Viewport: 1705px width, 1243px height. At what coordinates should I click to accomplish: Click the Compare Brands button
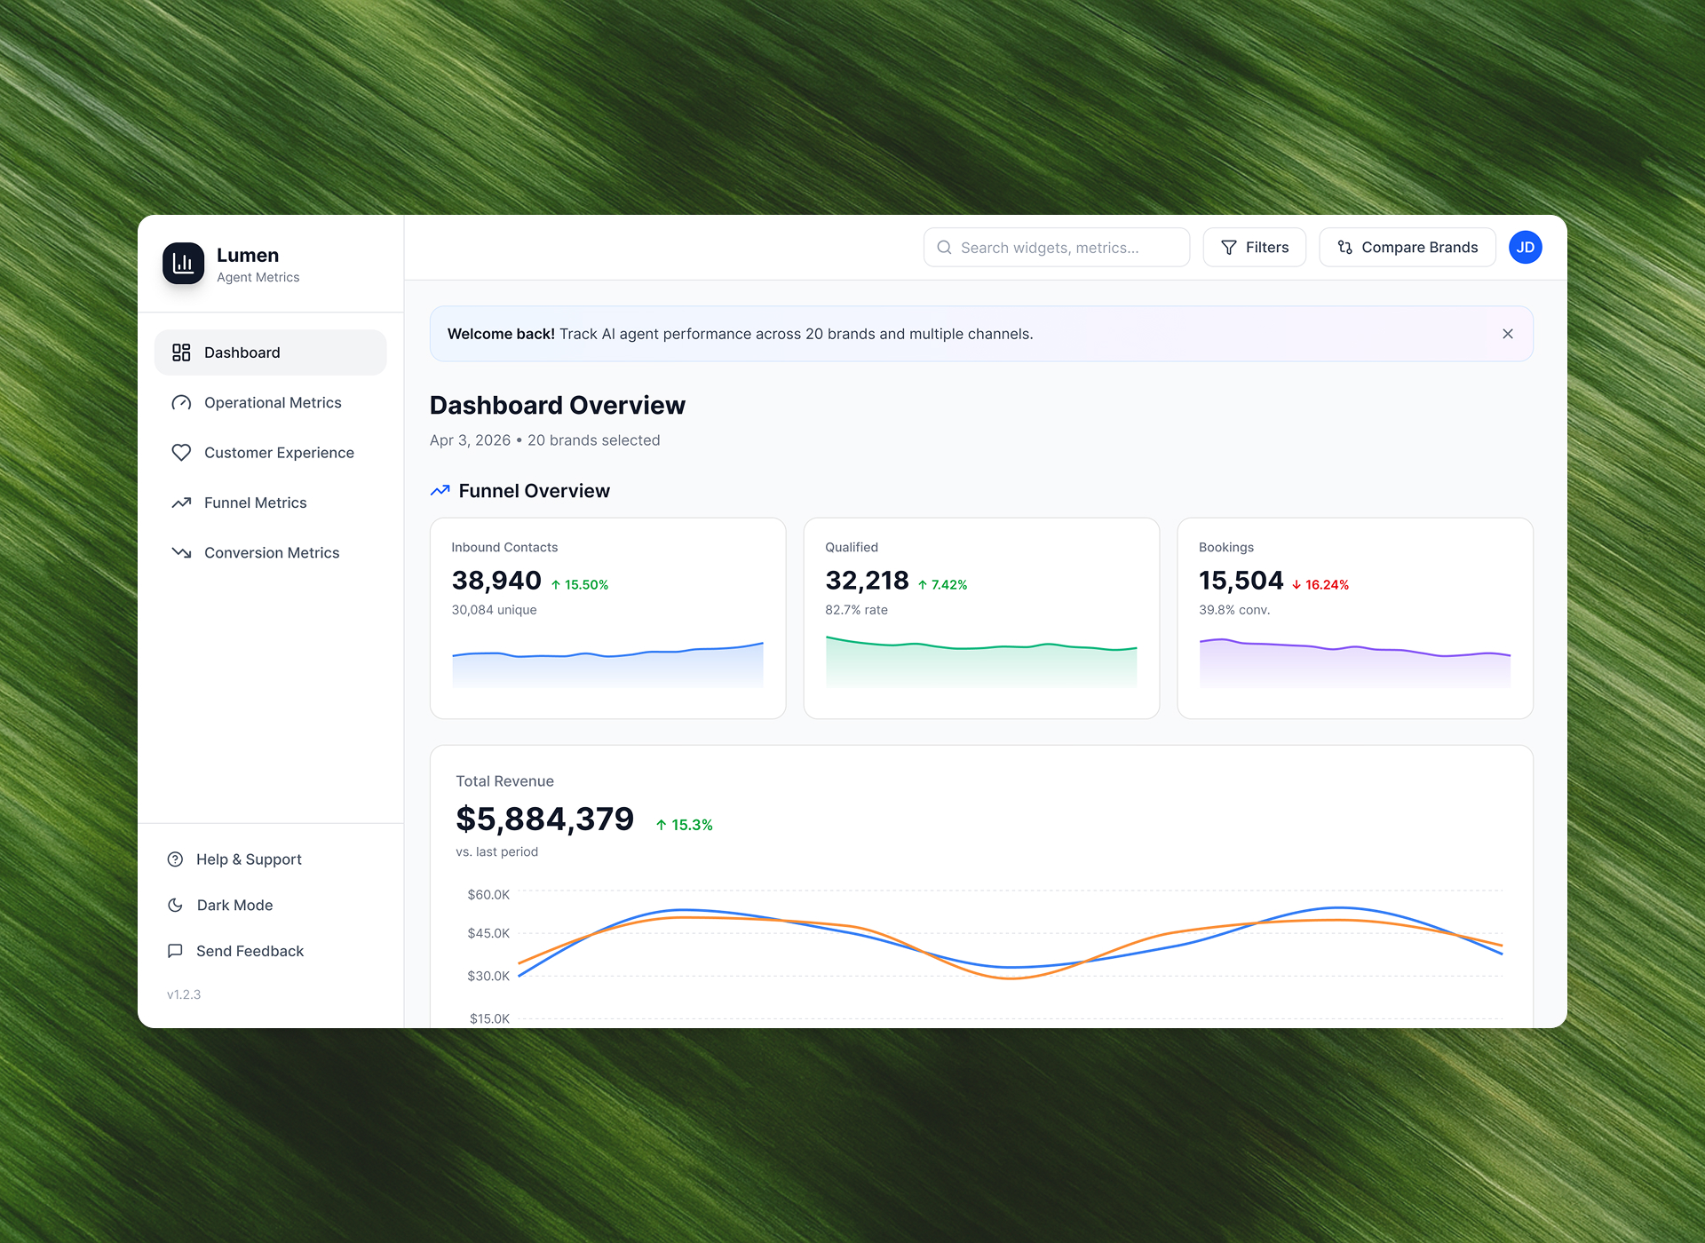(1407, 248)
